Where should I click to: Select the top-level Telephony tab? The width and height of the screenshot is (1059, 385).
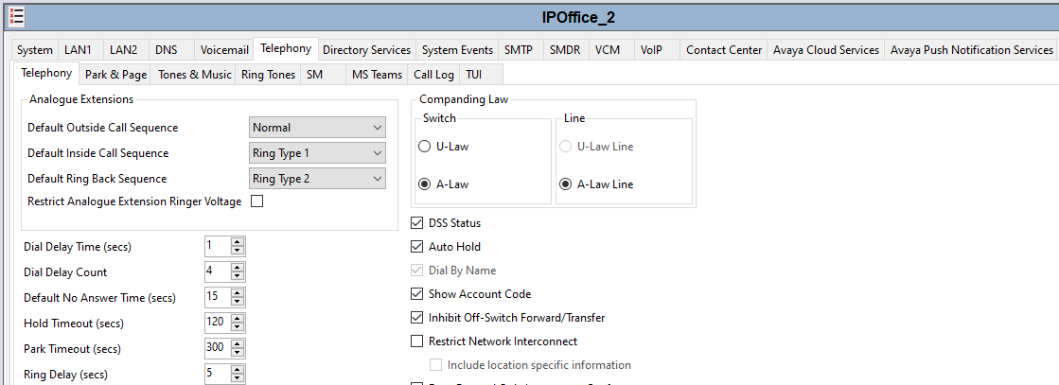(x=286, y=48)
